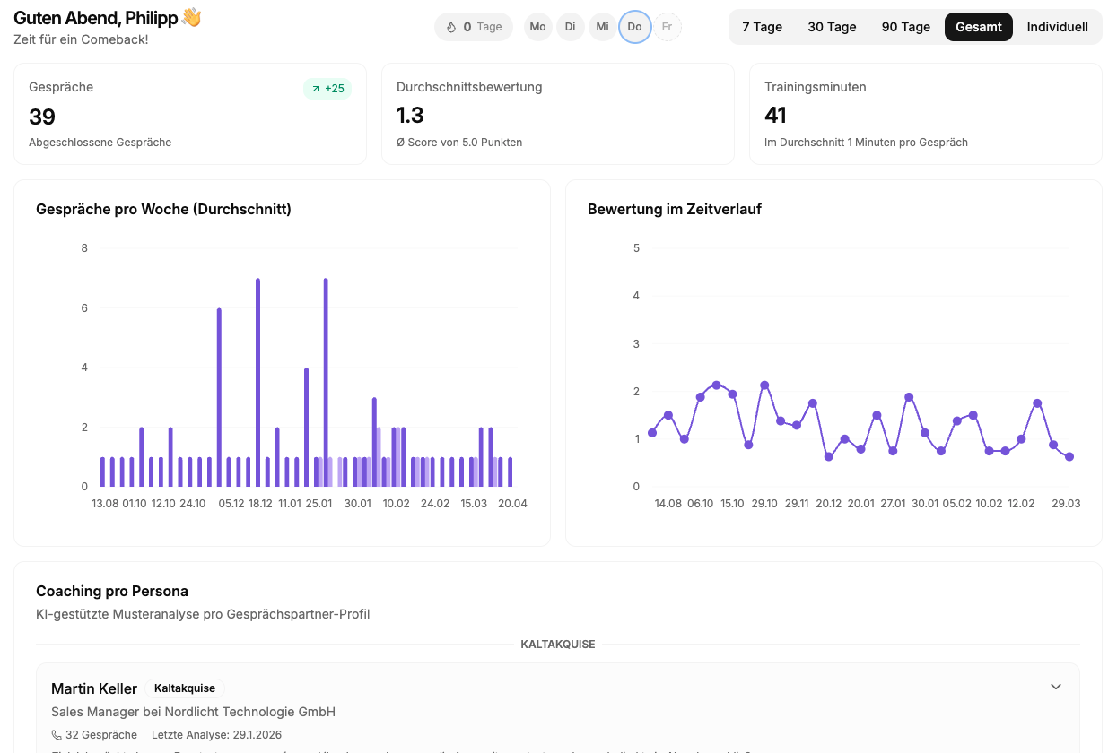This screenshot has height=753, width=1117.
Task: Click the Kaltakquise badge next to Martin Keller
Action: (x=185, y=688)
